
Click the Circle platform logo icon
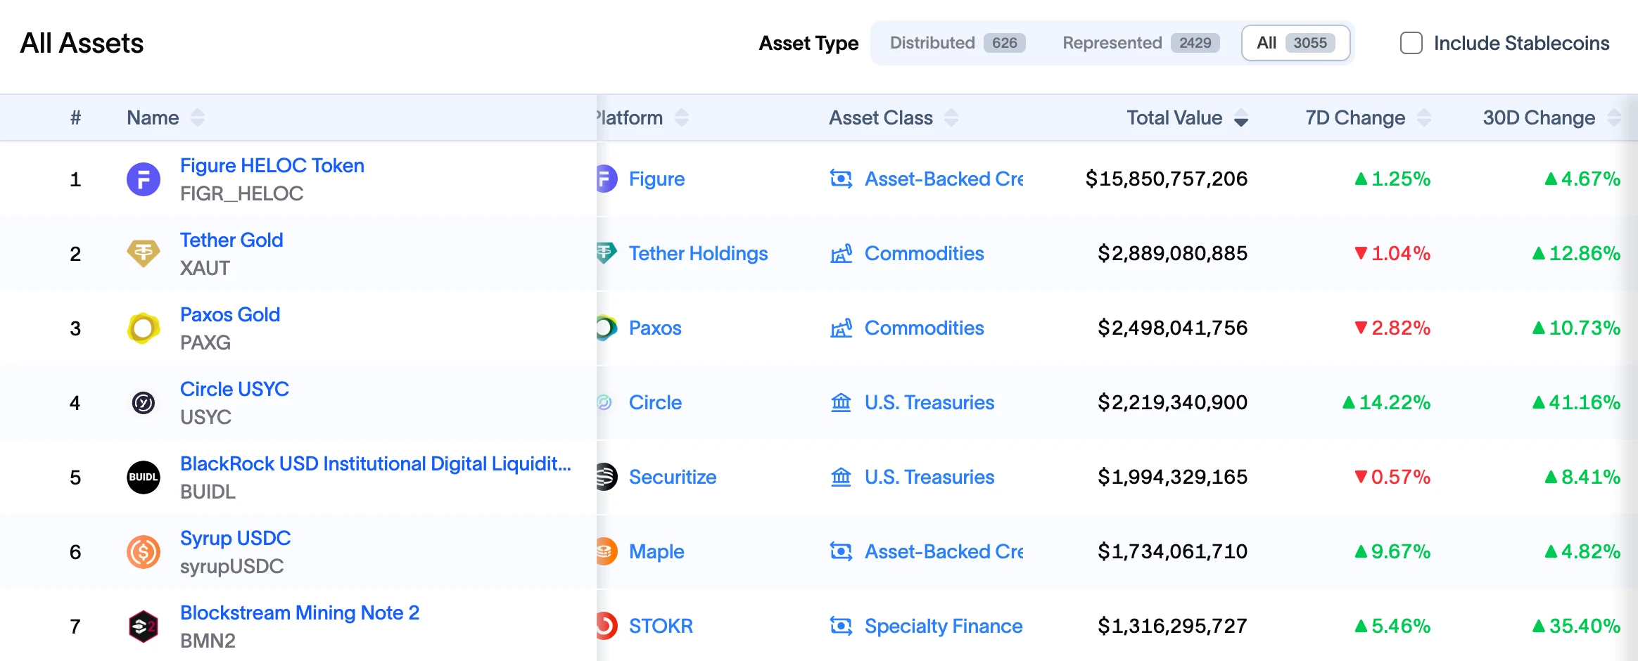pos(604,402)
